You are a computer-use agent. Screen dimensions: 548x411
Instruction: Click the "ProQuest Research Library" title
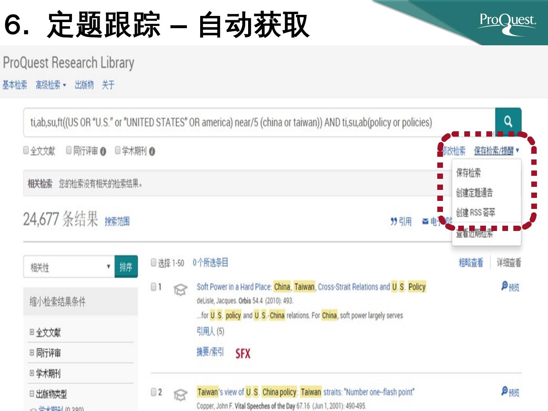tap(68, 63)
